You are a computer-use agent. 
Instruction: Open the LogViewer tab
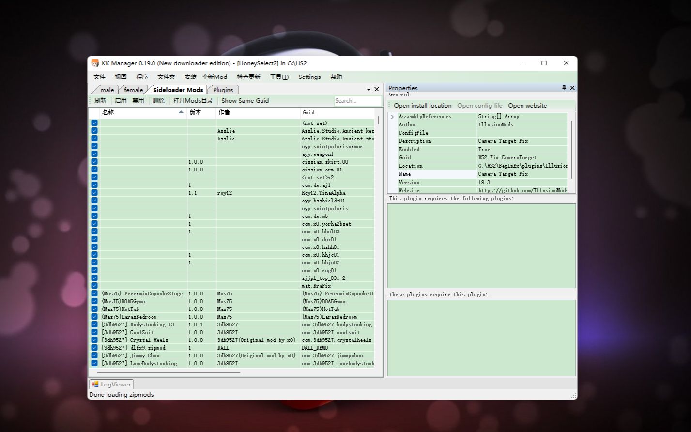click(x=111, y=384)
